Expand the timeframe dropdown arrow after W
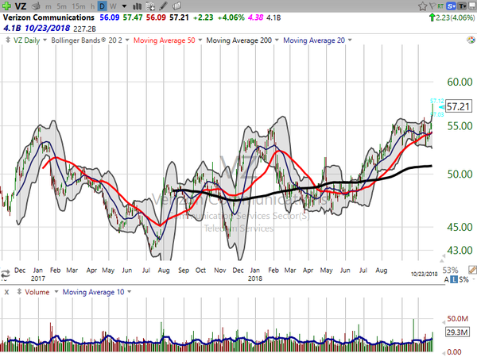477x357 pixels. 122,6
